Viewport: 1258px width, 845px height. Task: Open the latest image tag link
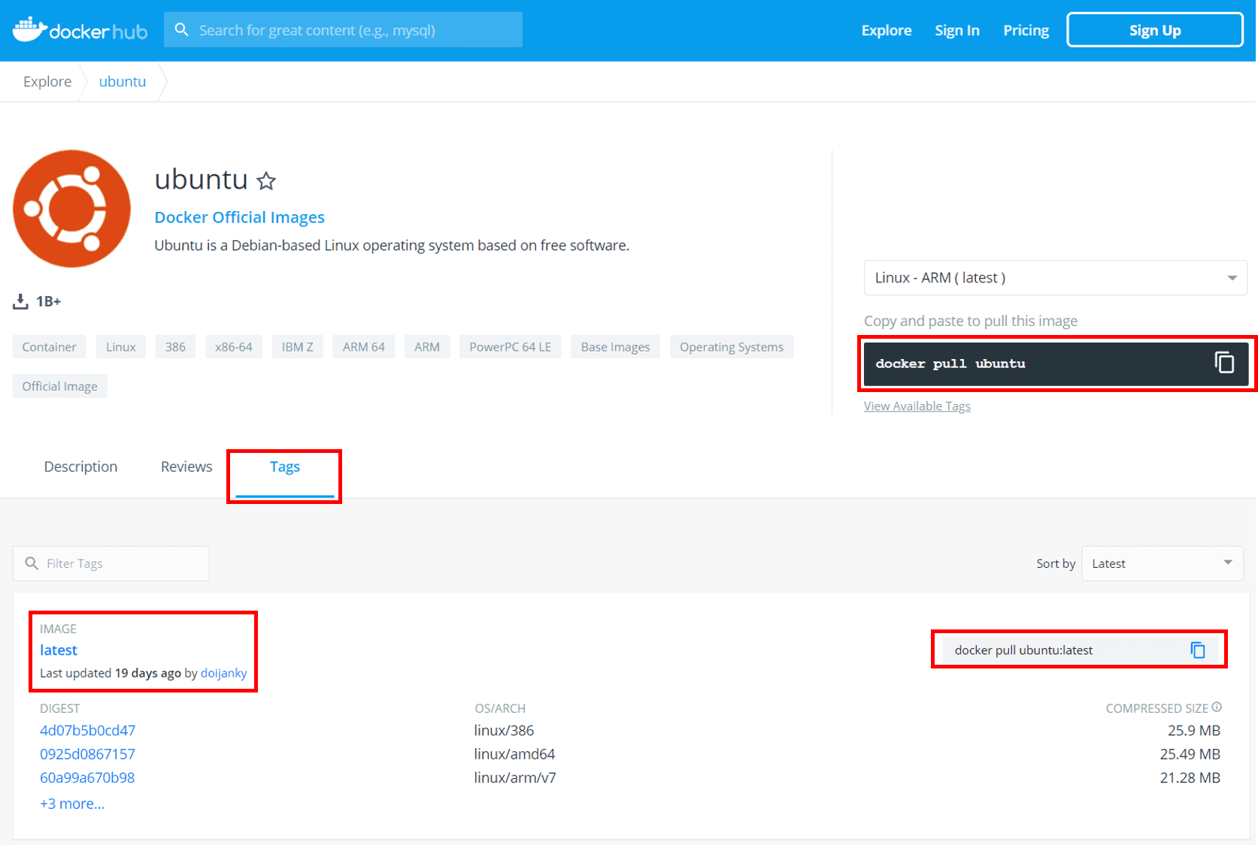(x=59, y=650)
